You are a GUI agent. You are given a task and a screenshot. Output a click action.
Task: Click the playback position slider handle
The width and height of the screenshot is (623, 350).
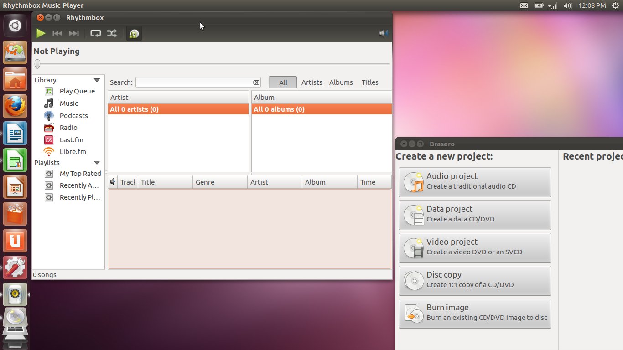(x=37, y=64)
